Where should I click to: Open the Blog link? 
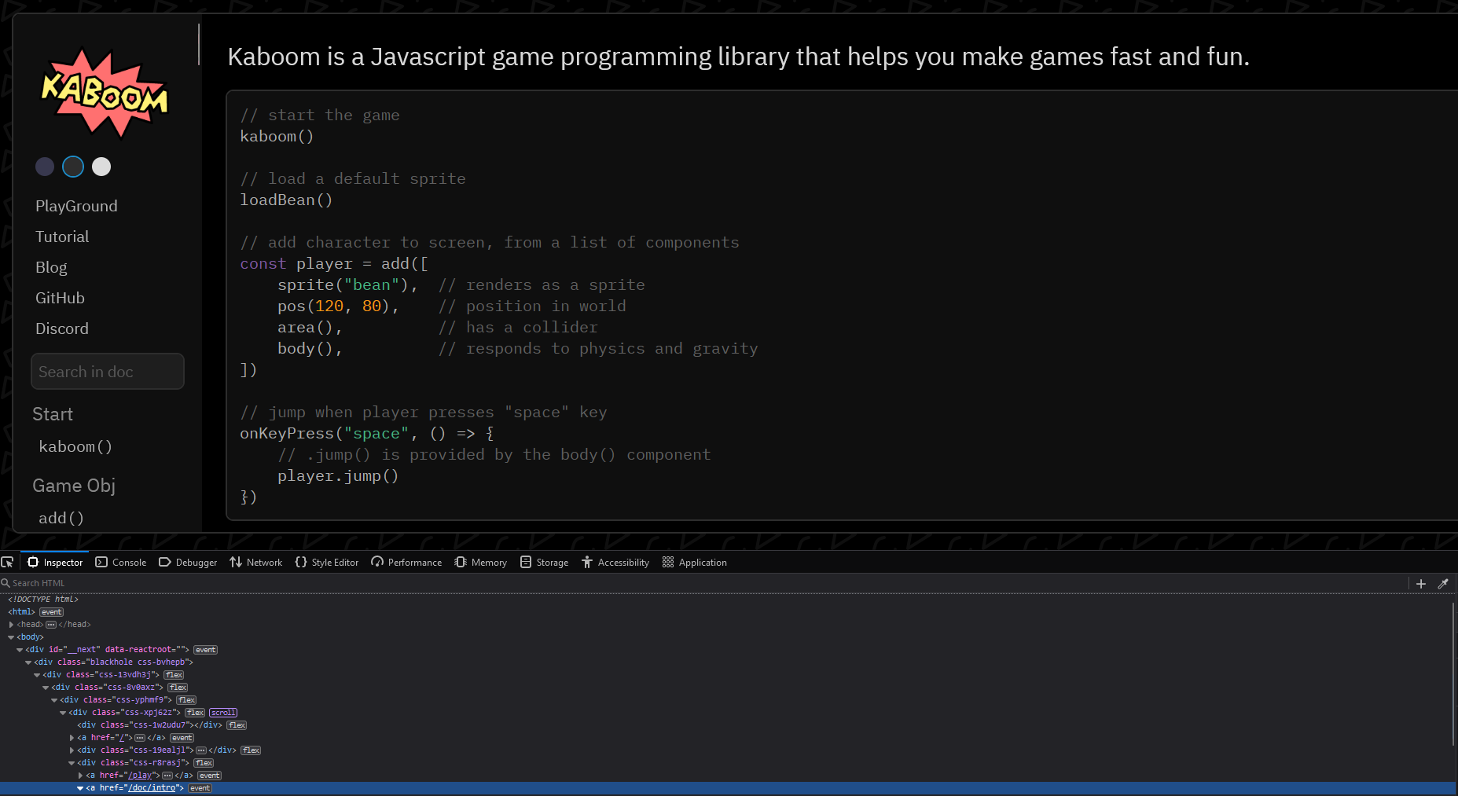51,267
